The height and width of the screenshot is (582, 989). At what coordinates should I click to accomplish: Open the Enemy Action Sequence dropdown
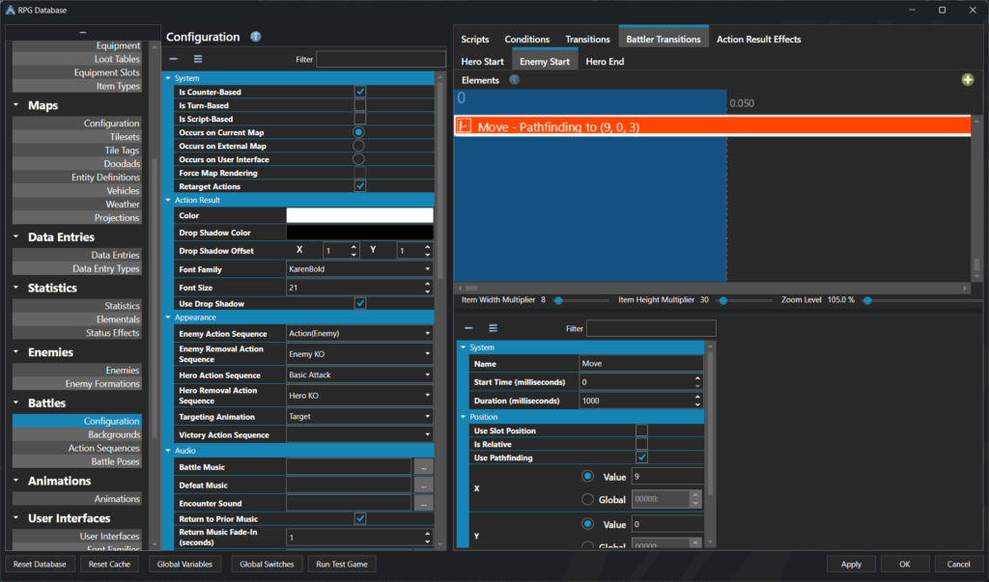point(359,334)
